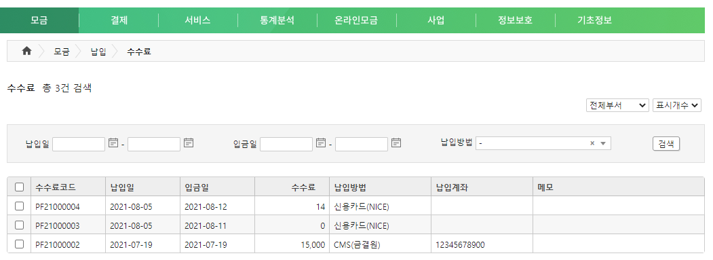Open calendar for 입금일 end date
The image size is (713, 260).
pyautogui.click(x=396, y=143)
